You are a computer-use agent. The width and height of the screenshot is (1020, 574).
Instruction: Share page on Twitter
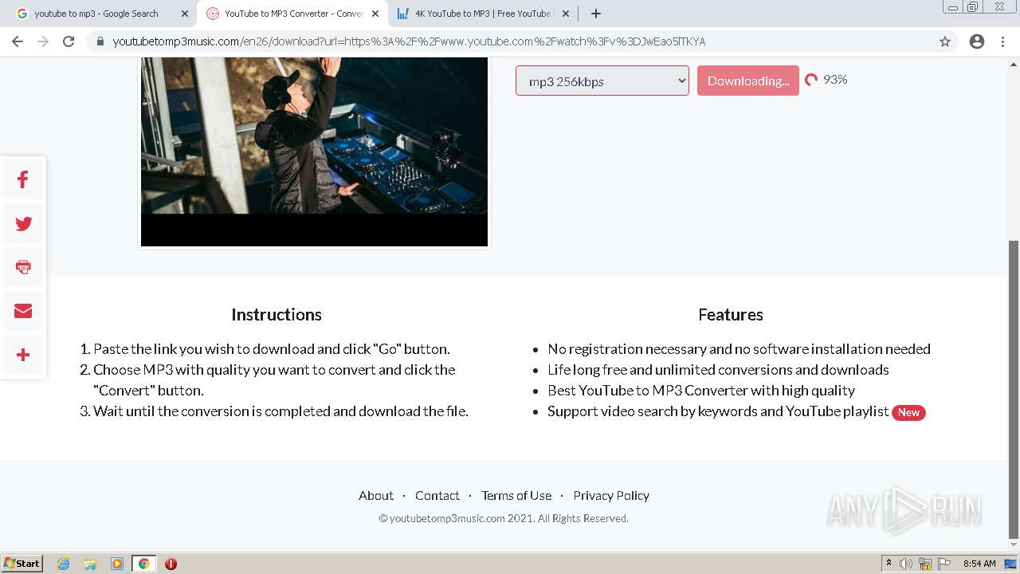pyautogui.click(x=23, y=223)
